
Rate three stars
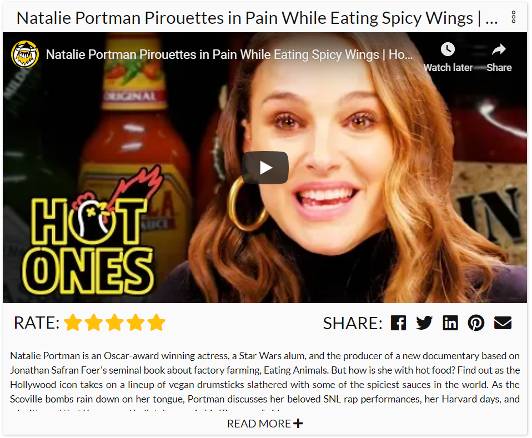(115, 323)
